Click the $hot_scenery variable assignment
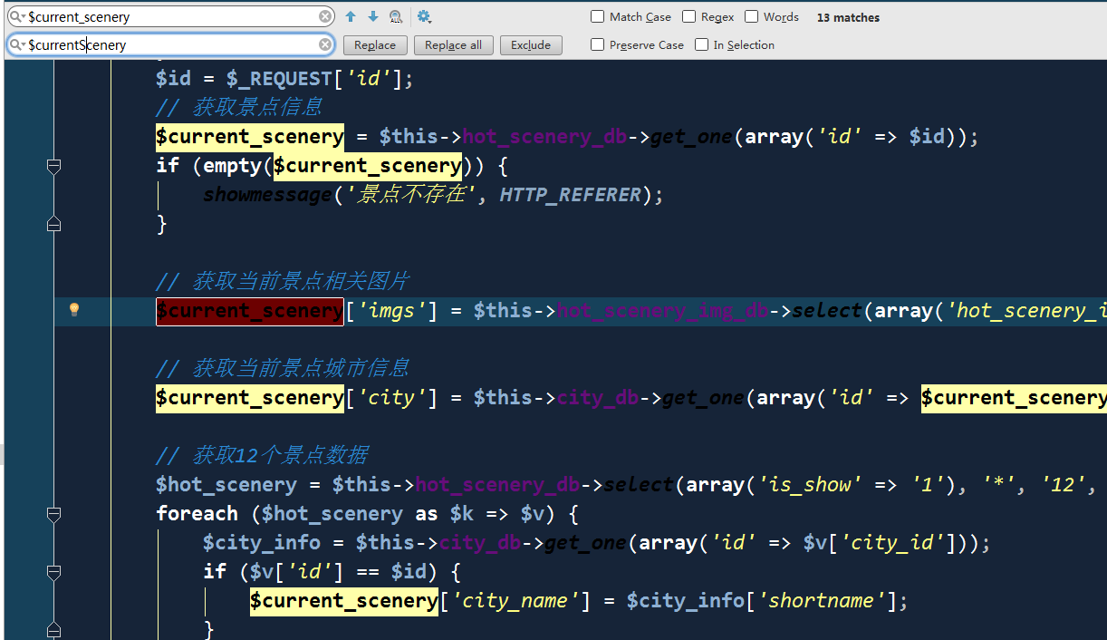The width and height of the screenshot is (1107, 640). click(x=226, y=485)
